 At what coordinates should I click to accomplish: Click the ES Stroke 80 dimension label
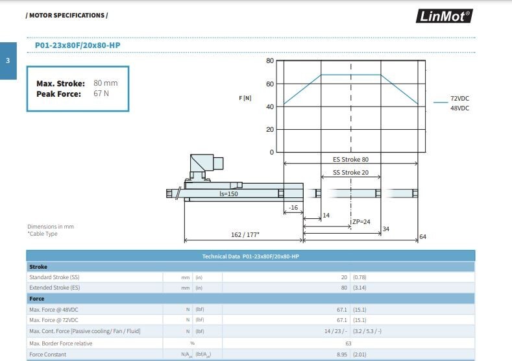coord(350,160)
